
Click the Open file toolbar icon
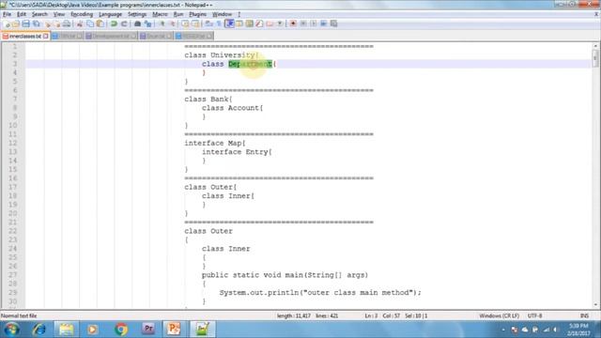click(x=16, y=23)
